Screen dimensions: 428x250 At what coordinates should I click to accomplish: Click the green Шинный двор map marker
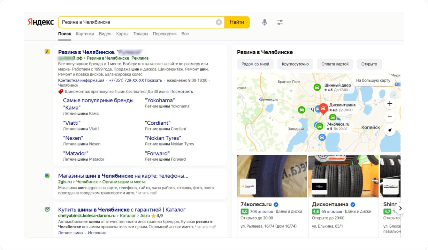tap(317, 87)
